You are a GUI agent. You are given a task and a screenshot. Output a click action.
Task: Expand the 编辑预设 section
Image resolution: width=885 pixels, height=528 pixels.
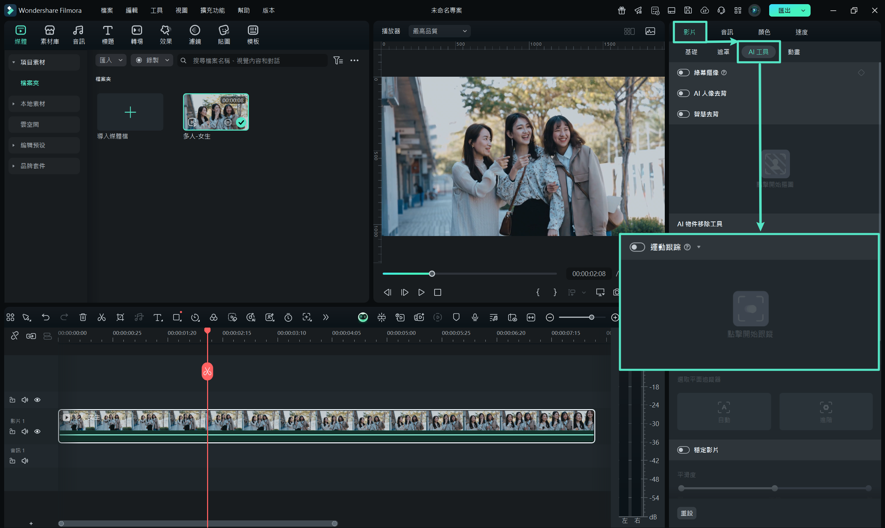coord(13,145)
